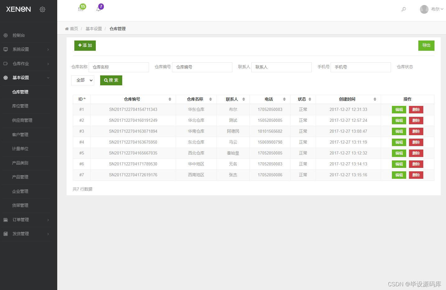Focus the 仓库编号 input field
This screenshot has width=446, height=290.
point(202,67)
